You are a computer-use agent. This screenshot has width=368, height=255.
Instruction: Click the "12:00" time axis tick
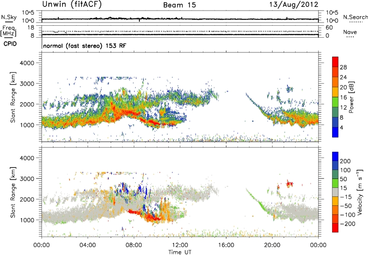click(180, 245)
